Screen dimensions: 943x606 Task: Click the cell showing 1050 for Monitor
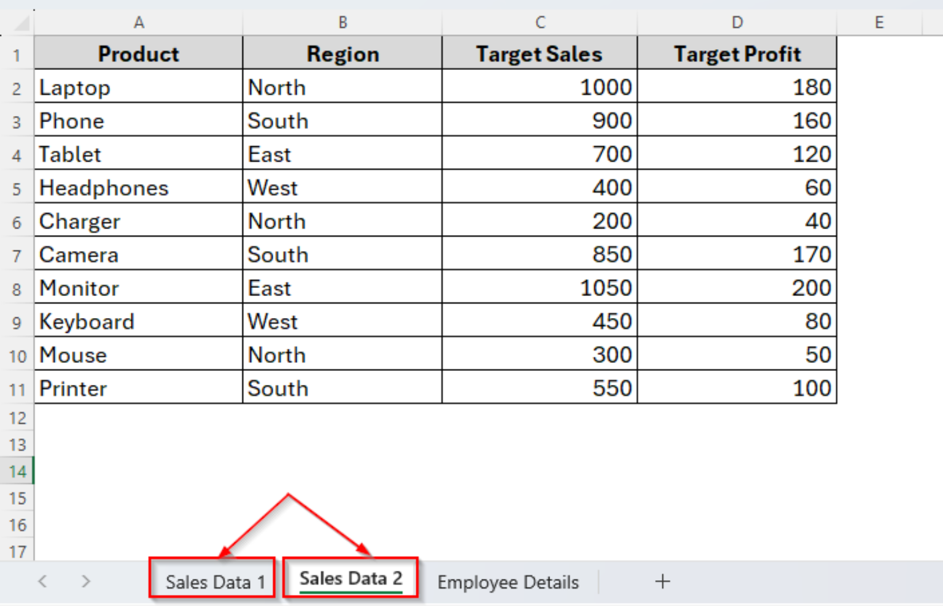coord(540,287)
